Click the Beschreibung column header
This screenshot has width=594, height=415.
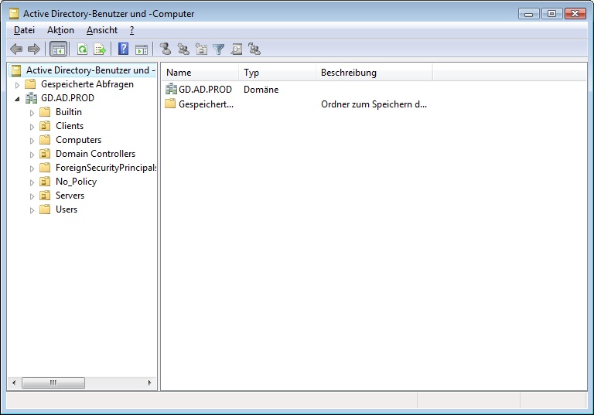click(373, 73)
